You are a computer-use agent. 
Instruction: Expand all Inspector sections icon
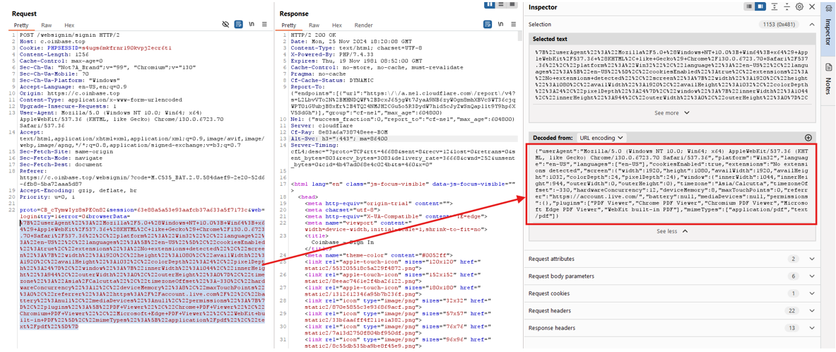click(774, 7)
